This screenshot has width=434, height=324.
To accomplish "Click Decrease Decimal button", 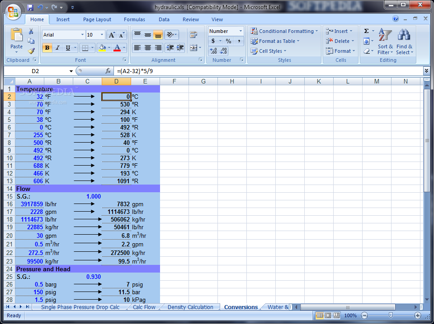I will [223, 51].
